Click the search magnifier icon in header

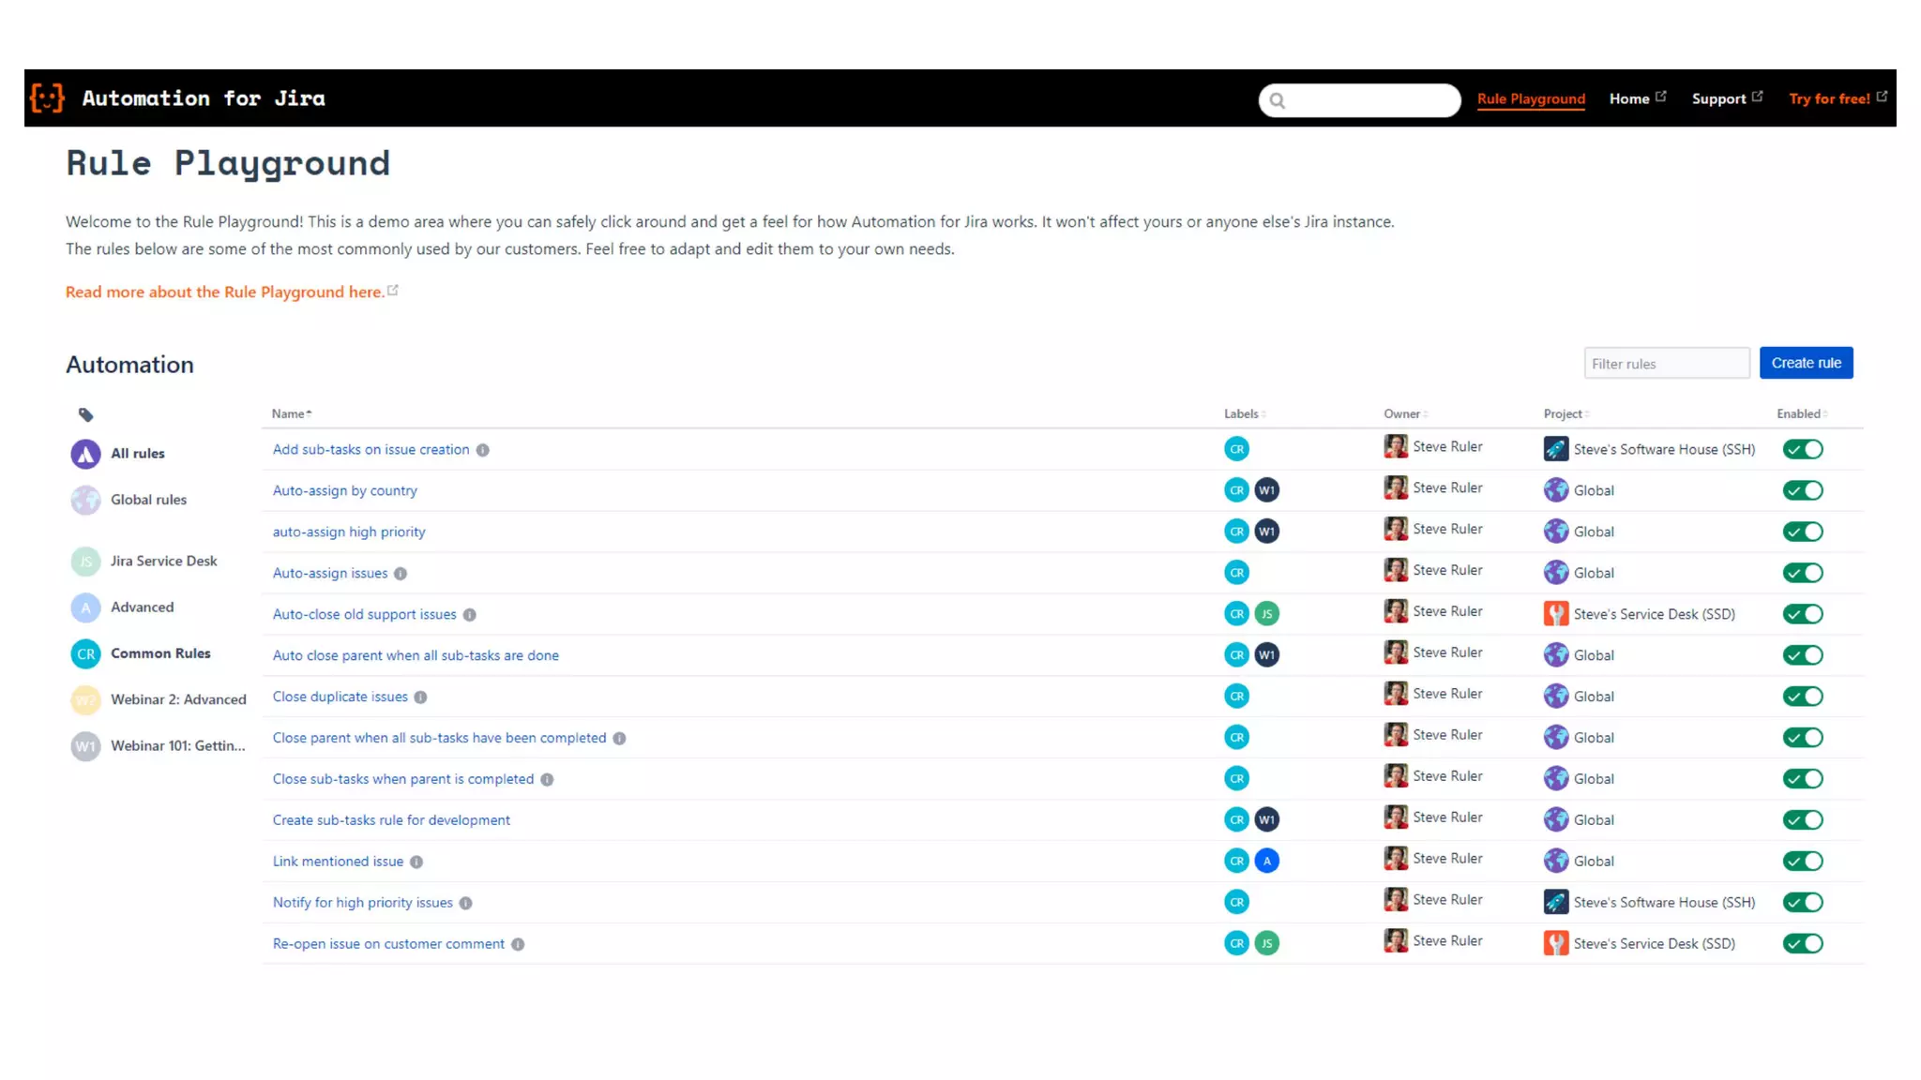1278,100
